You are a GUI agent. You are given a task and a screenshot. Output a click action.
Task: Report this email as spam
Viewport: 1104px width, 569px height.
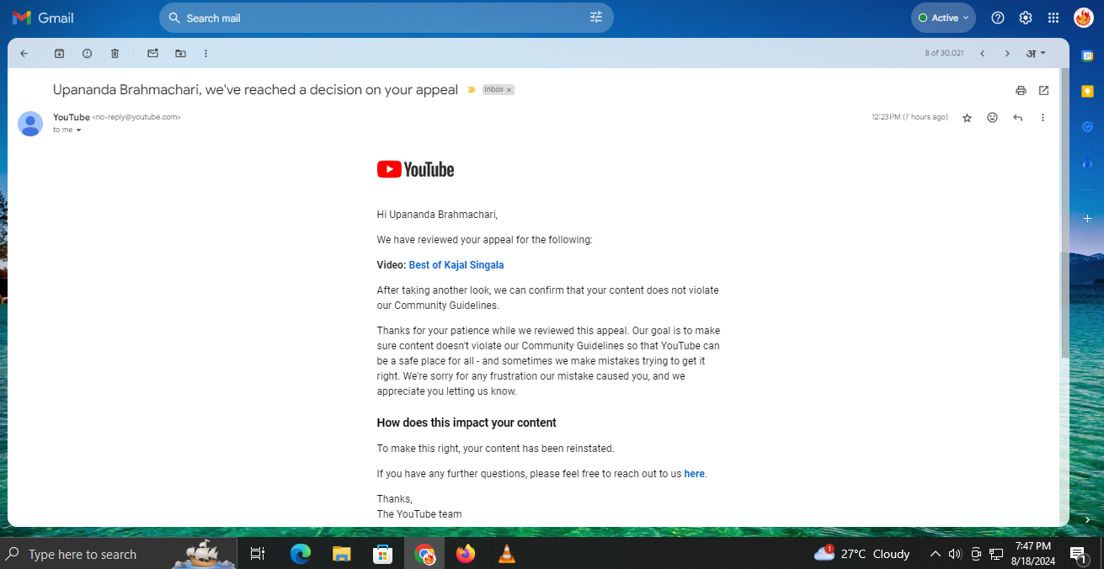(x=87, y=53)
